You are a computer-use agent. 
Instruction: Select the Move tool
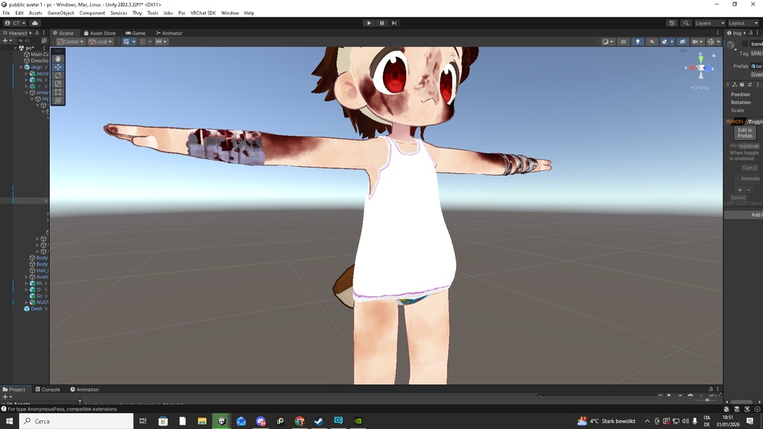58,67
